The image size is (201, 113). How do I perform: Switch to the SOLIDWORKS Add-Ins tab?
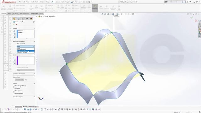pyautogui.click(x=37, y=13)
